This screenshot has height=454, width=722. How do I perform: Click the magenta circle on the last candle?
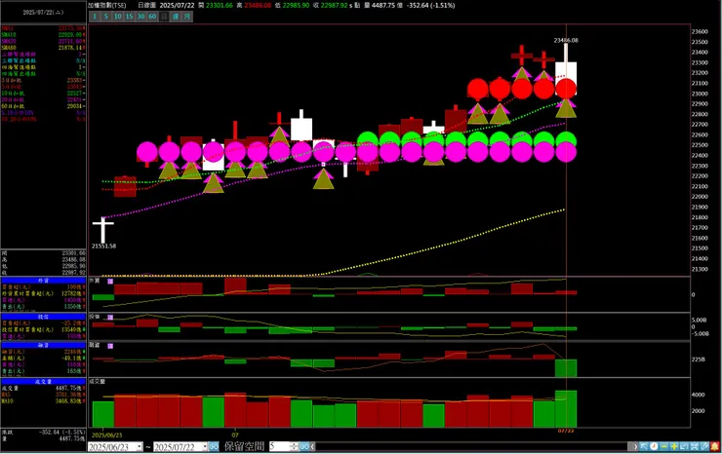point(566,152)
